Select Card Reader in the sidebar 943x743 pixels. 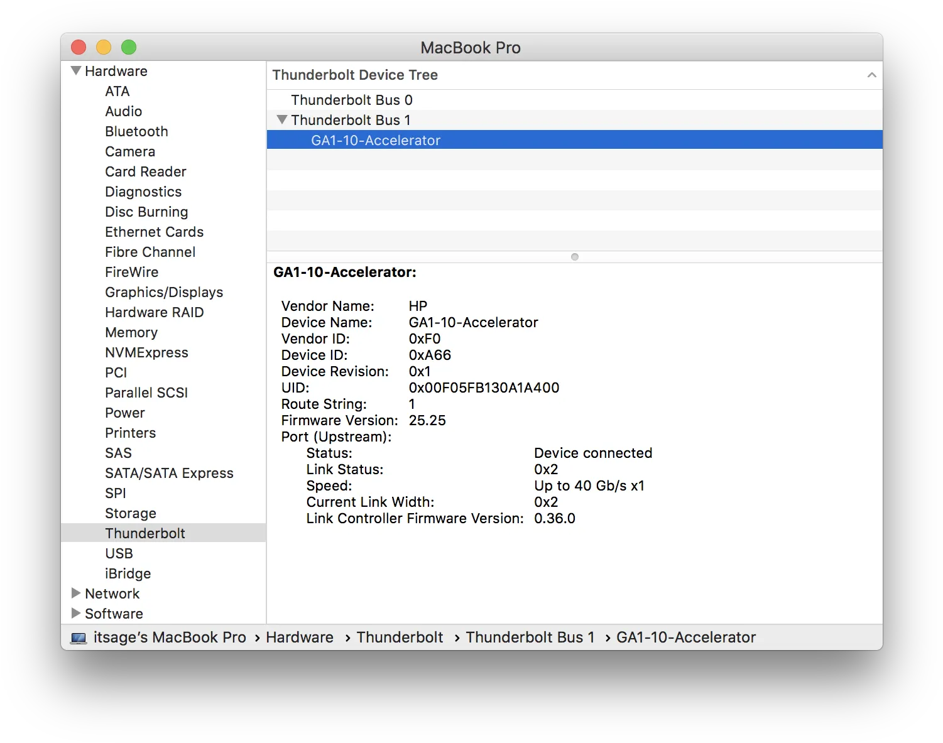coord(146,171)
